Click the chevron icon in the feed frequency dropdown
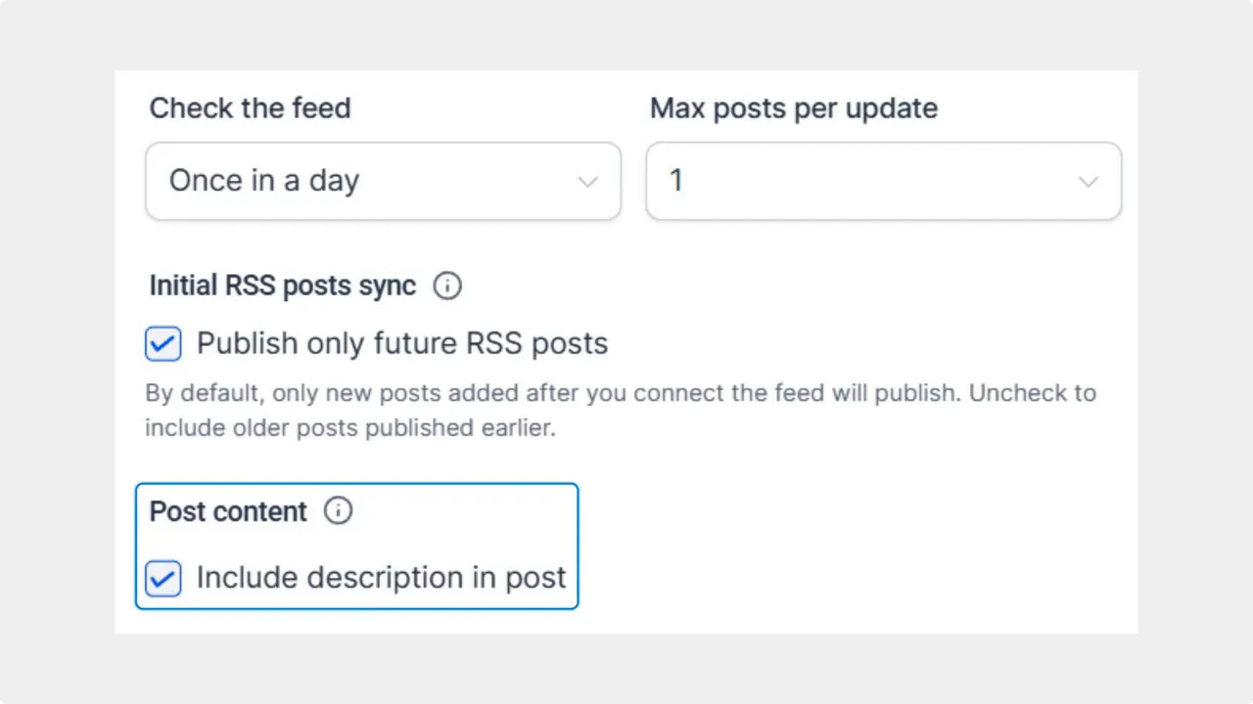The width and height of the screenshot is (1253, 704). tap(587, 181)
